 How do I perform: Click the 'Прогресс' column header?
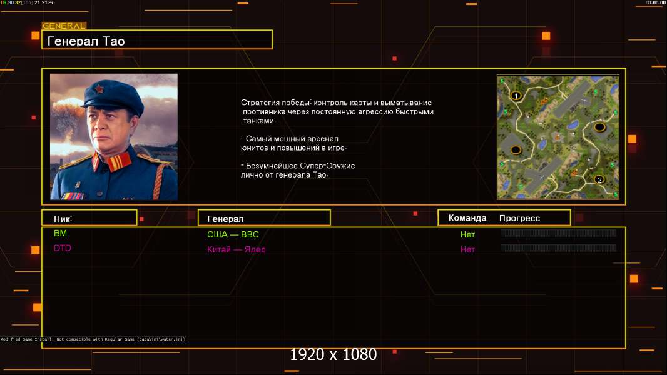[x=519, y=218]
